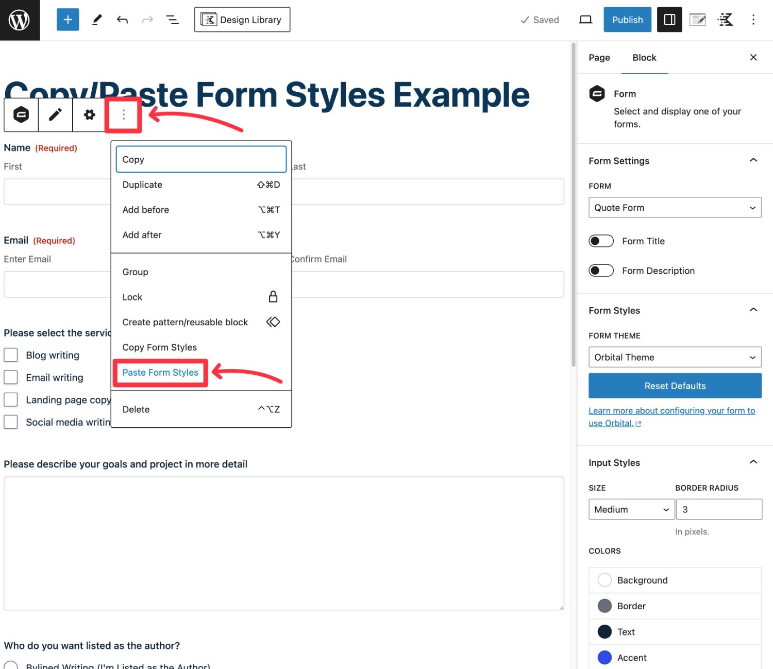The height and width of the screenshot is (669, 773).
Task: Collapse the Input Styles section
Action: coord(753,462)
